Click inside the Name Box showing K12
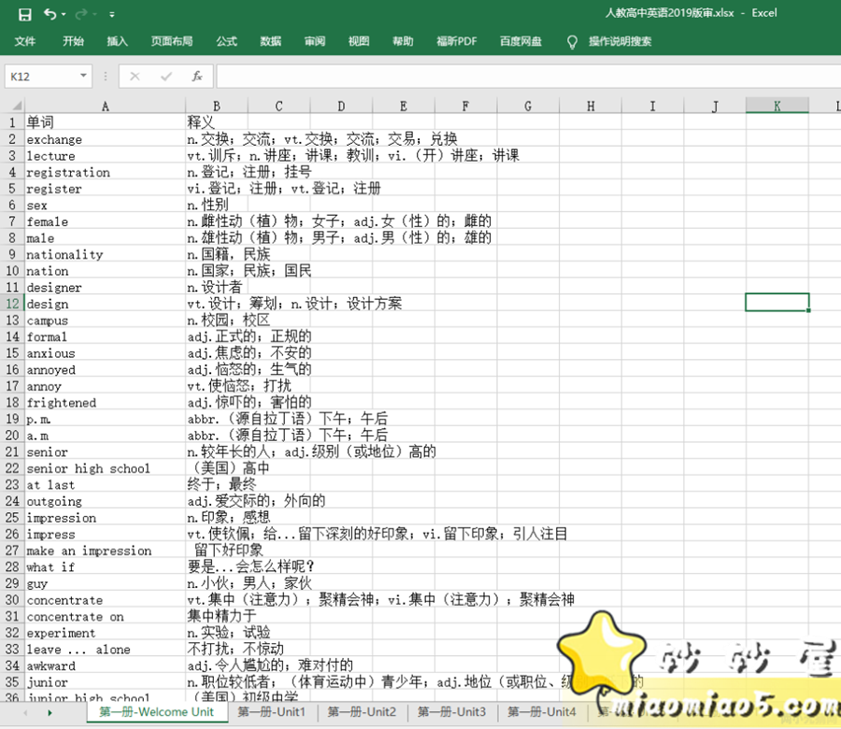 coord(37,76)
